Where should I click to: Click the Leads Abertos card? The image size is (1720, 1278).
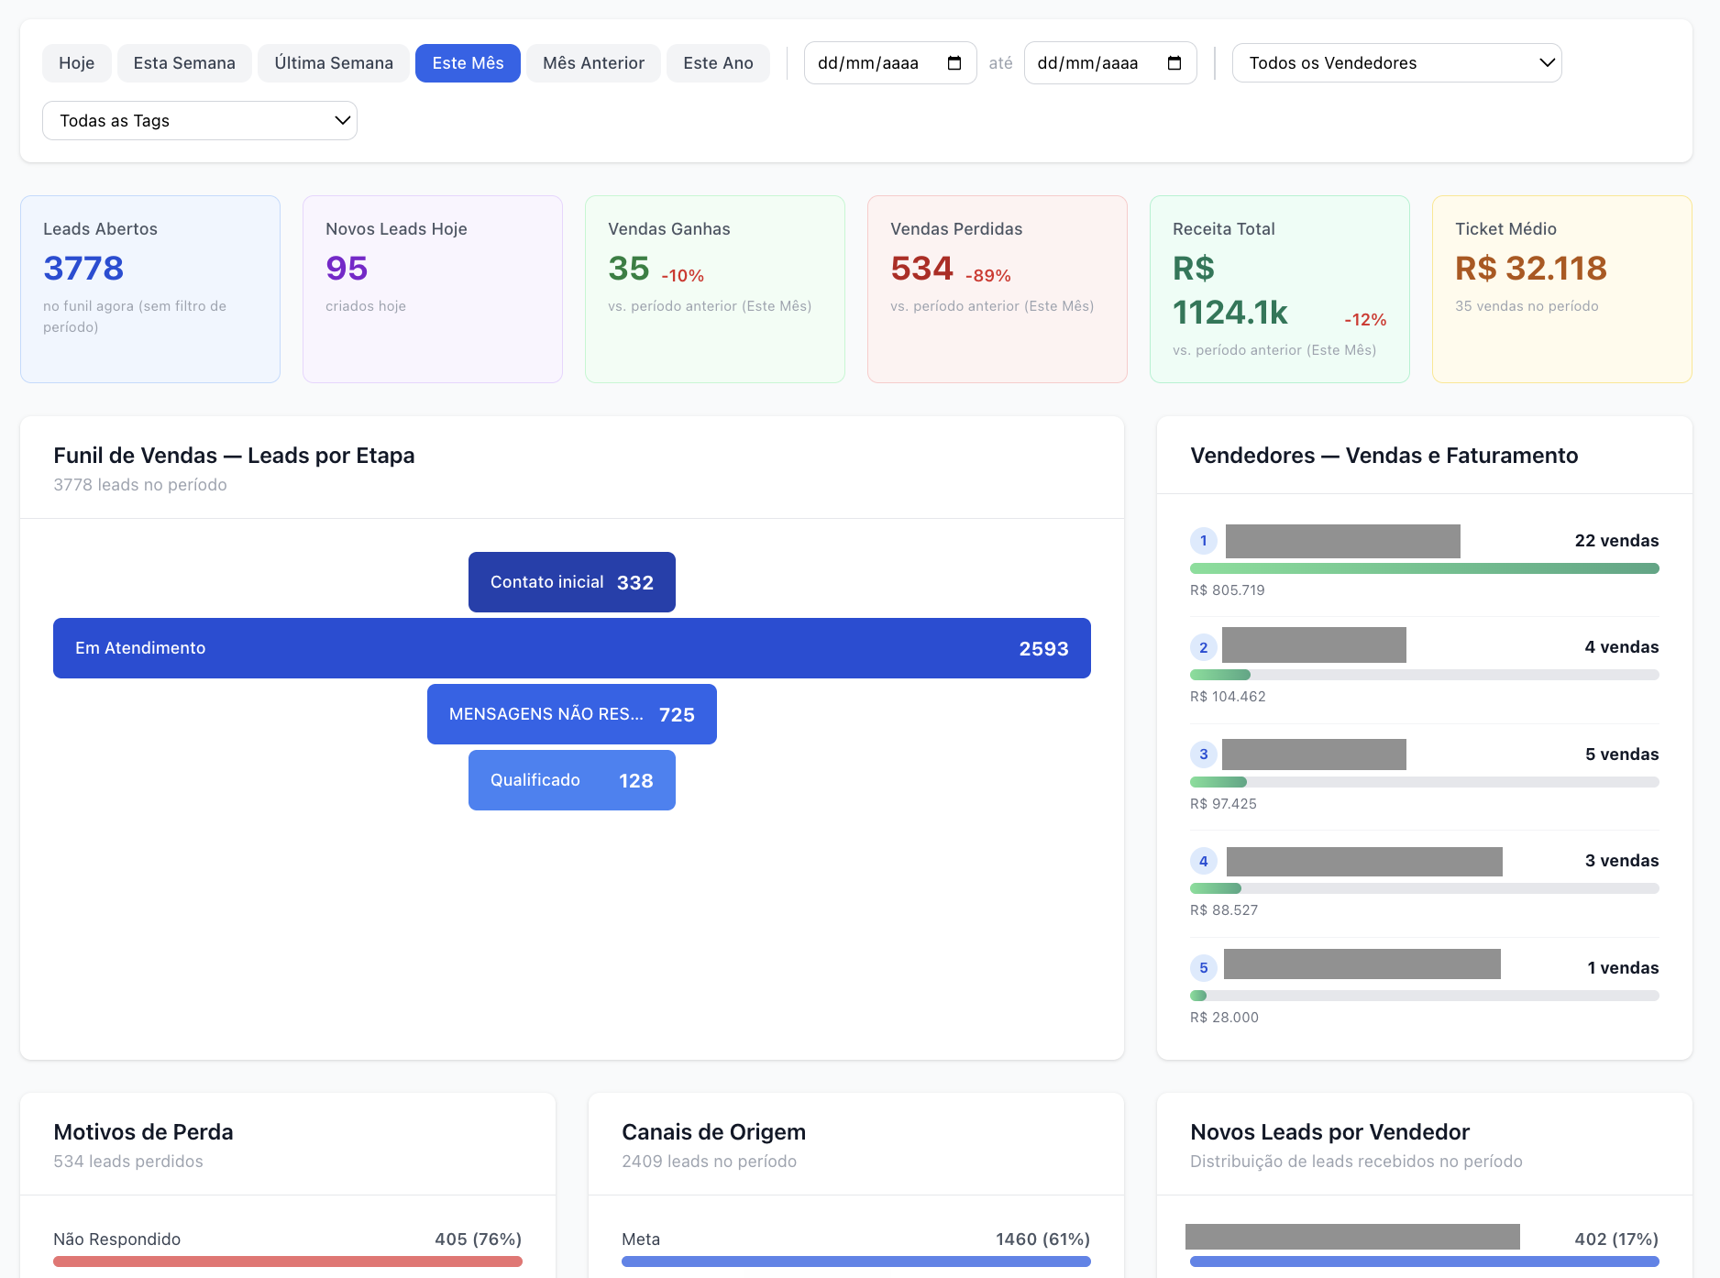click(150, 289)
